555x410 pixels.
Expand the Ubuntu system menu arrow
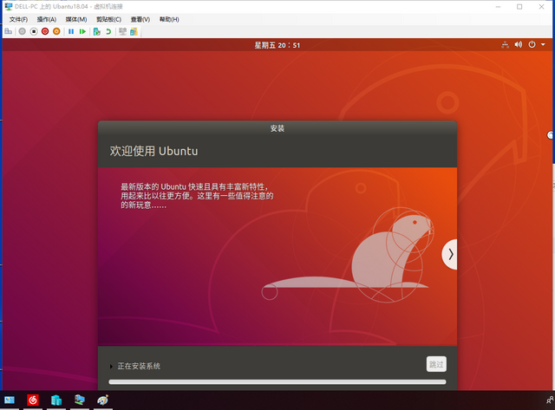[x=543, y=44]
